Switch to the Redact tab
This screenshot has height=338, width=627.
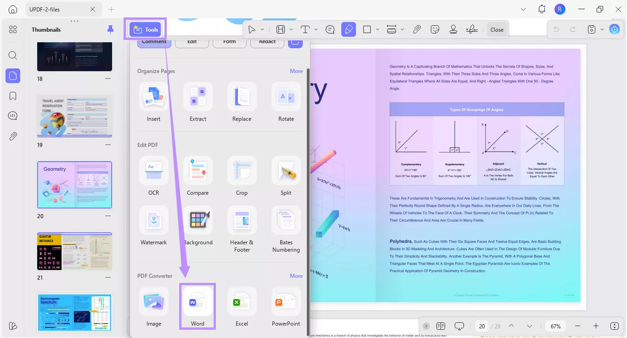(267, 41)
